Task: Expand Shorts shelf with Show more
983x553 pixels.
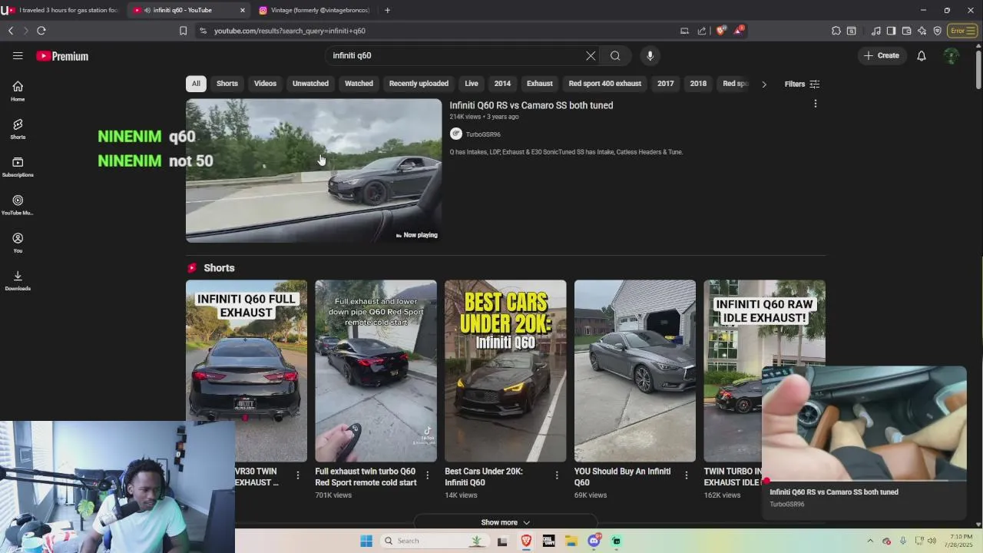Action: [505, 522]
